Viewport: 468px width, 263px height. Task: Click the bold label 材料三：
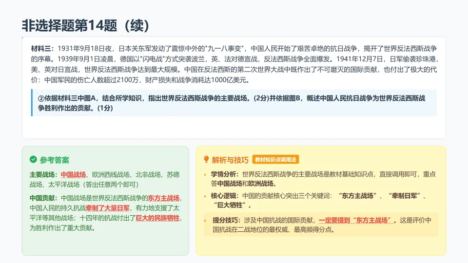point(43,49)
